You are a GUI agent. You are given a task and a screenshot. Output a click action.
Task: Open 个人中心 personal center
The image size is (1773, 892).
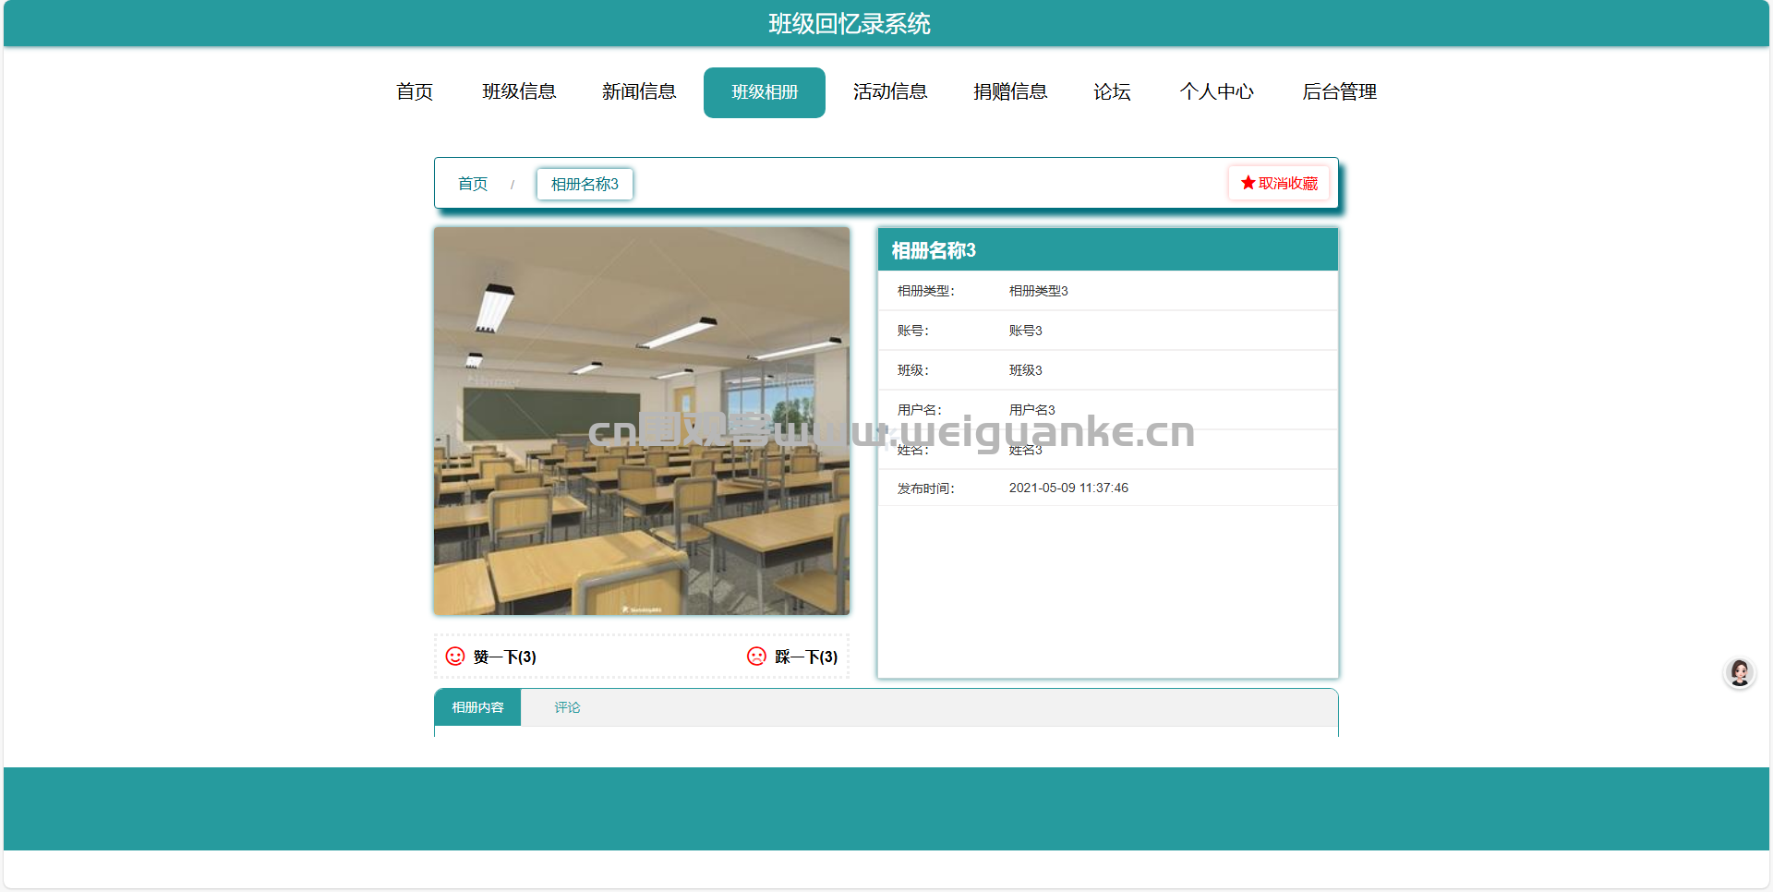point(1216,91)
